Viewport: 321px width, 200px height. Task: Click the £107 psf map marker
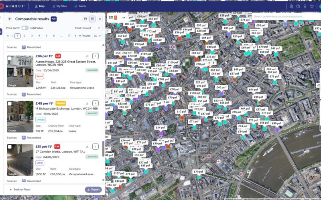point(119,174)
